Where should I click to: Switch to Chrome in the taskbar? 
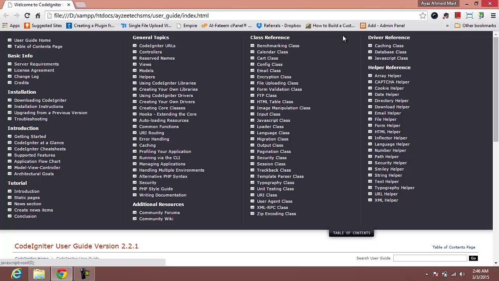[x=62, y=274]
